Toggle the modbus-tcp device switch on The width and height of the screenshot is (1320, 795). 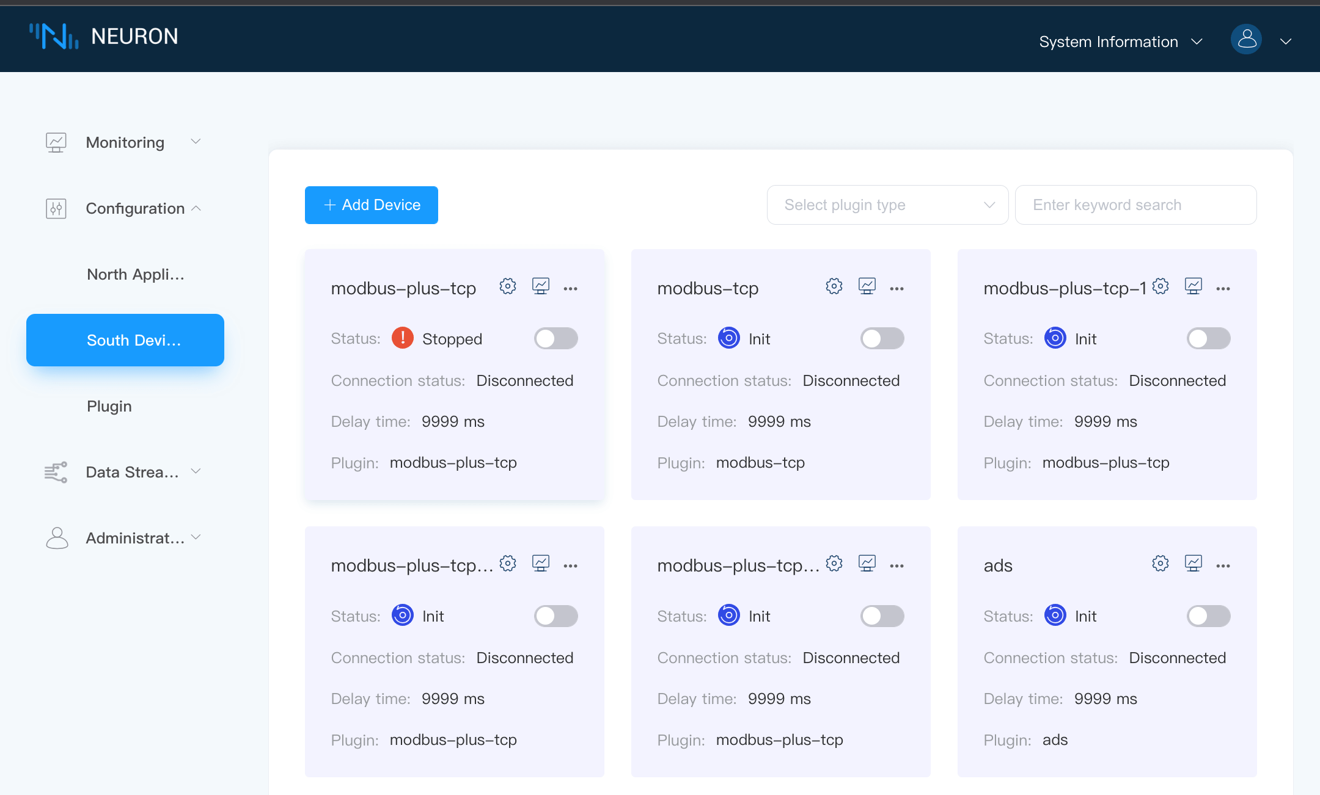point(882,338)
